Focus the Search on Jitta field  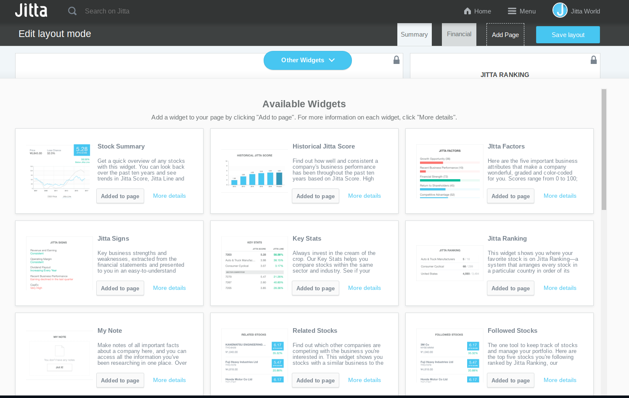pos(107,11)
